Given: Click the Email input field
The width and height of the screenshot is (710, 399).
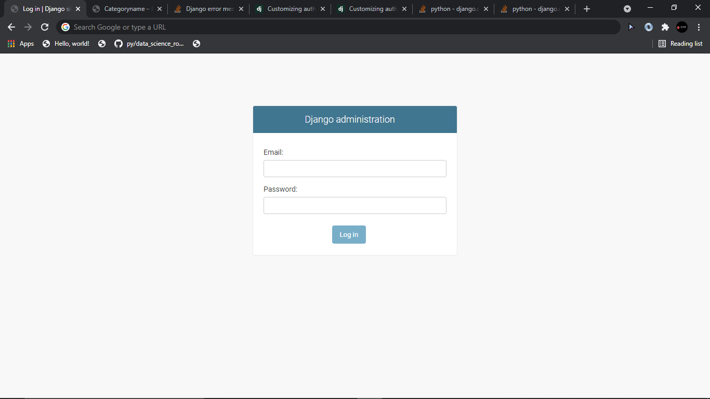Looking at the screenshot, I should click(x=354, y=168).
